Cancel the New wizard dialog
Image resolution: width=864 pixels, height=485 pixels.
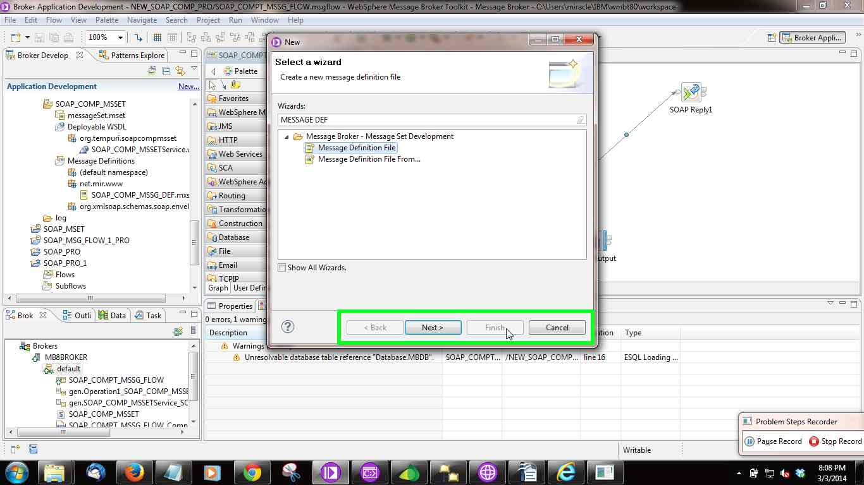[557, 327]
